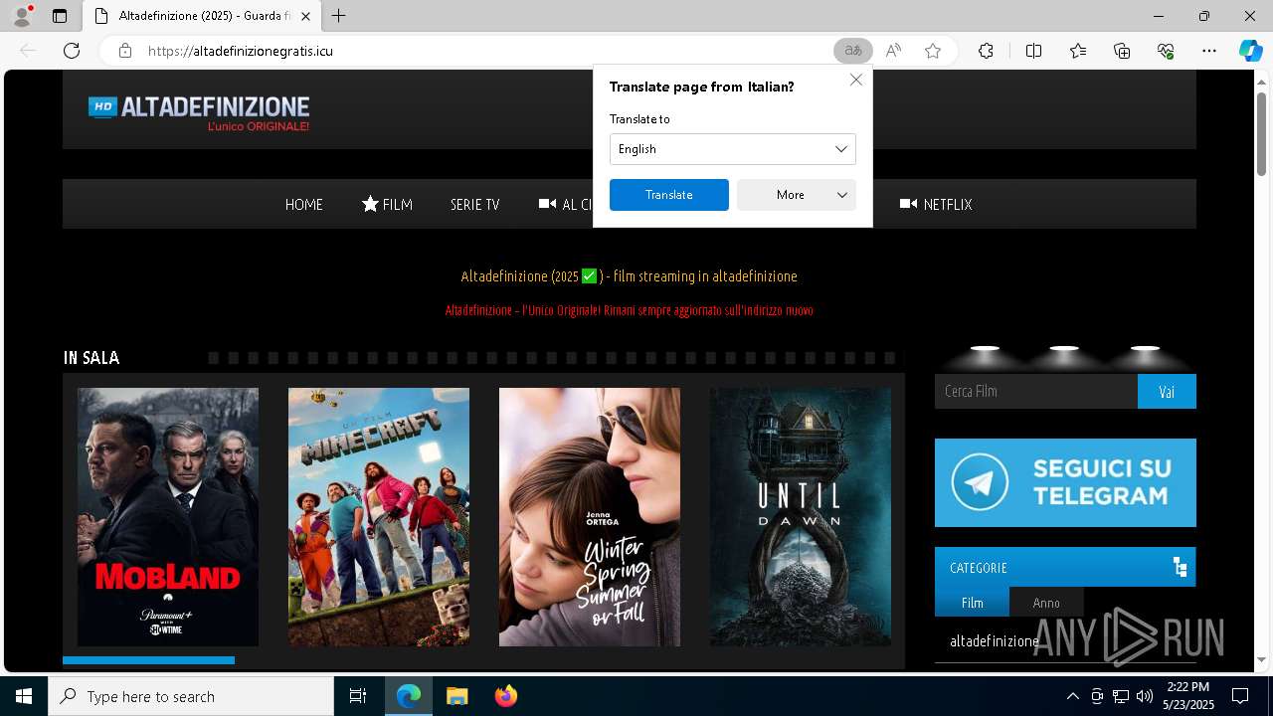1273x716 pixels.
Task: Launch Firefox from taskbar
Action: click(506, 696)
